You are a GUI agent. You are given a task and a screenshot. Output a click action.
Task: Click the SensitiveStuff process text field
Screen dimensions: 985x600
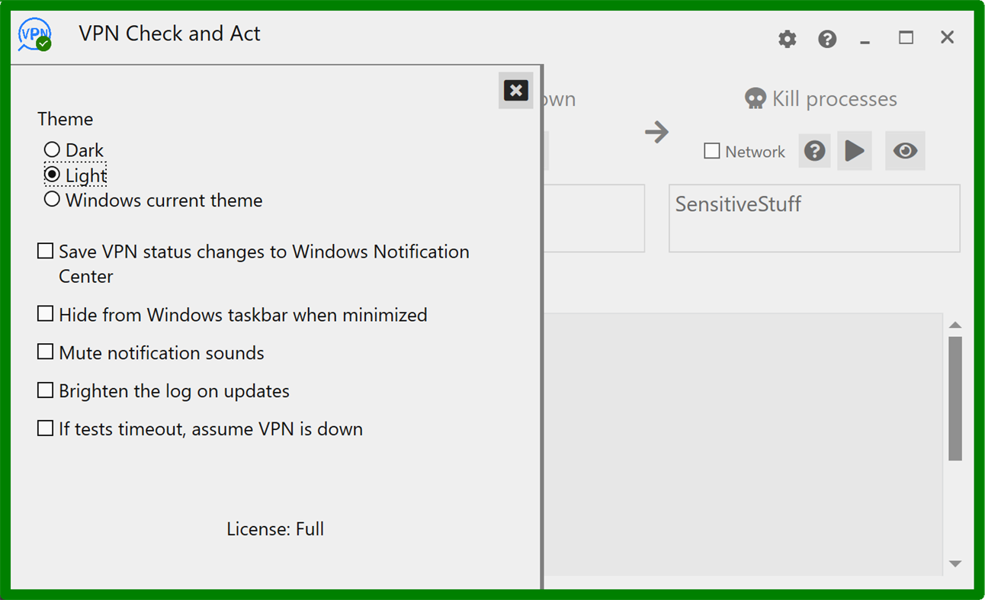pos(813,218)
